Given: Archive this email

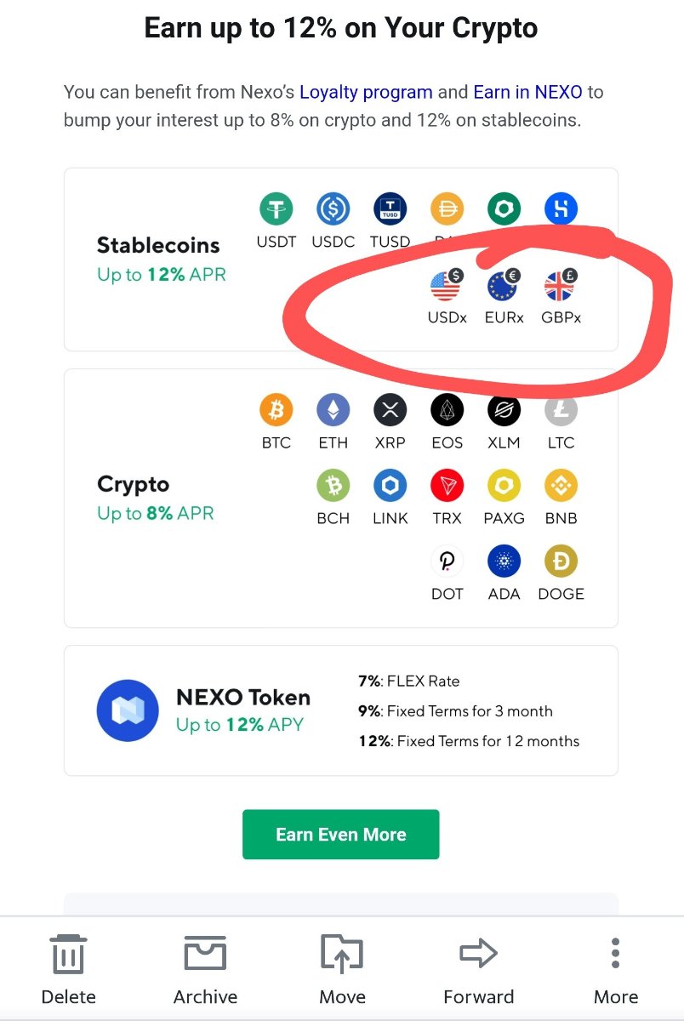Looking at the screenshot, I should point(205,970).
